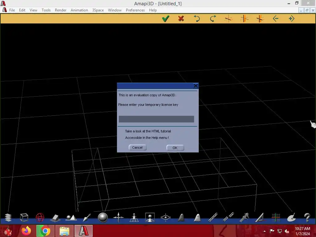This screenshot has height=237, width=316.
Task: Click the question mark help icon
Action: pos(307,218)
